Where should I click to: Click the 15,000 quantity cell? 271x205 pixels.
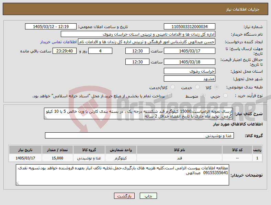(x=57, y=158)
